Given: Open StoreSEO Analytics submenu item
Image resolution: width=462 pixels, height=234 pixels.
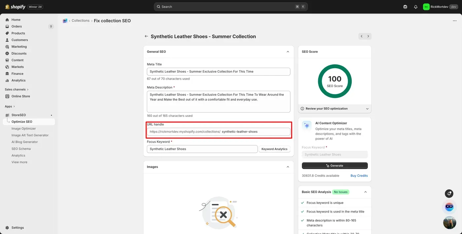Looking at the screenshot, I should click(x=18, y=155).
